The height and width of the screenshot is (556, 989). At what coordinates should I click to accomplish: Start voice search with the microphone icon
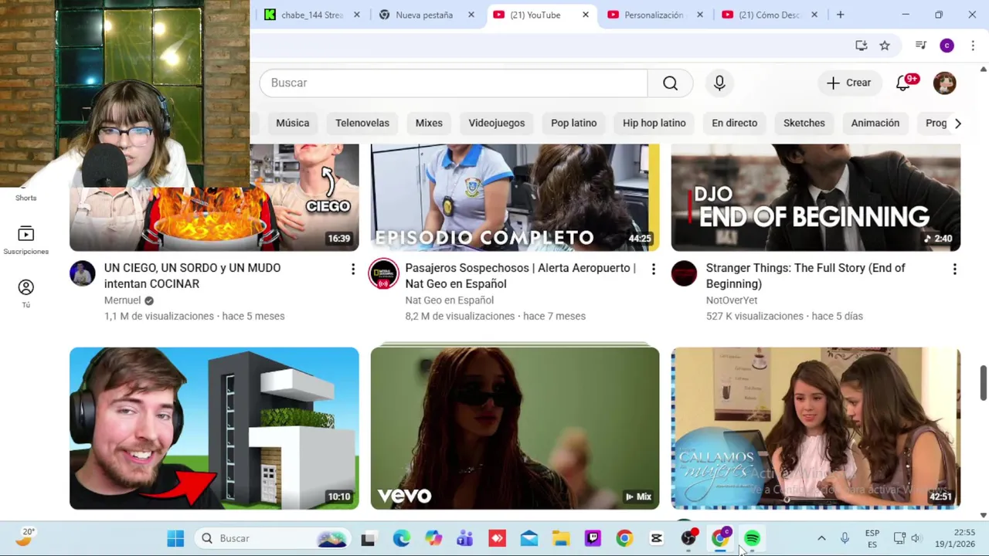click(719, 83)
